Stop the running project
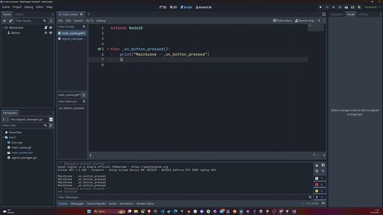The image size is (383, 215). click(333, 7)
